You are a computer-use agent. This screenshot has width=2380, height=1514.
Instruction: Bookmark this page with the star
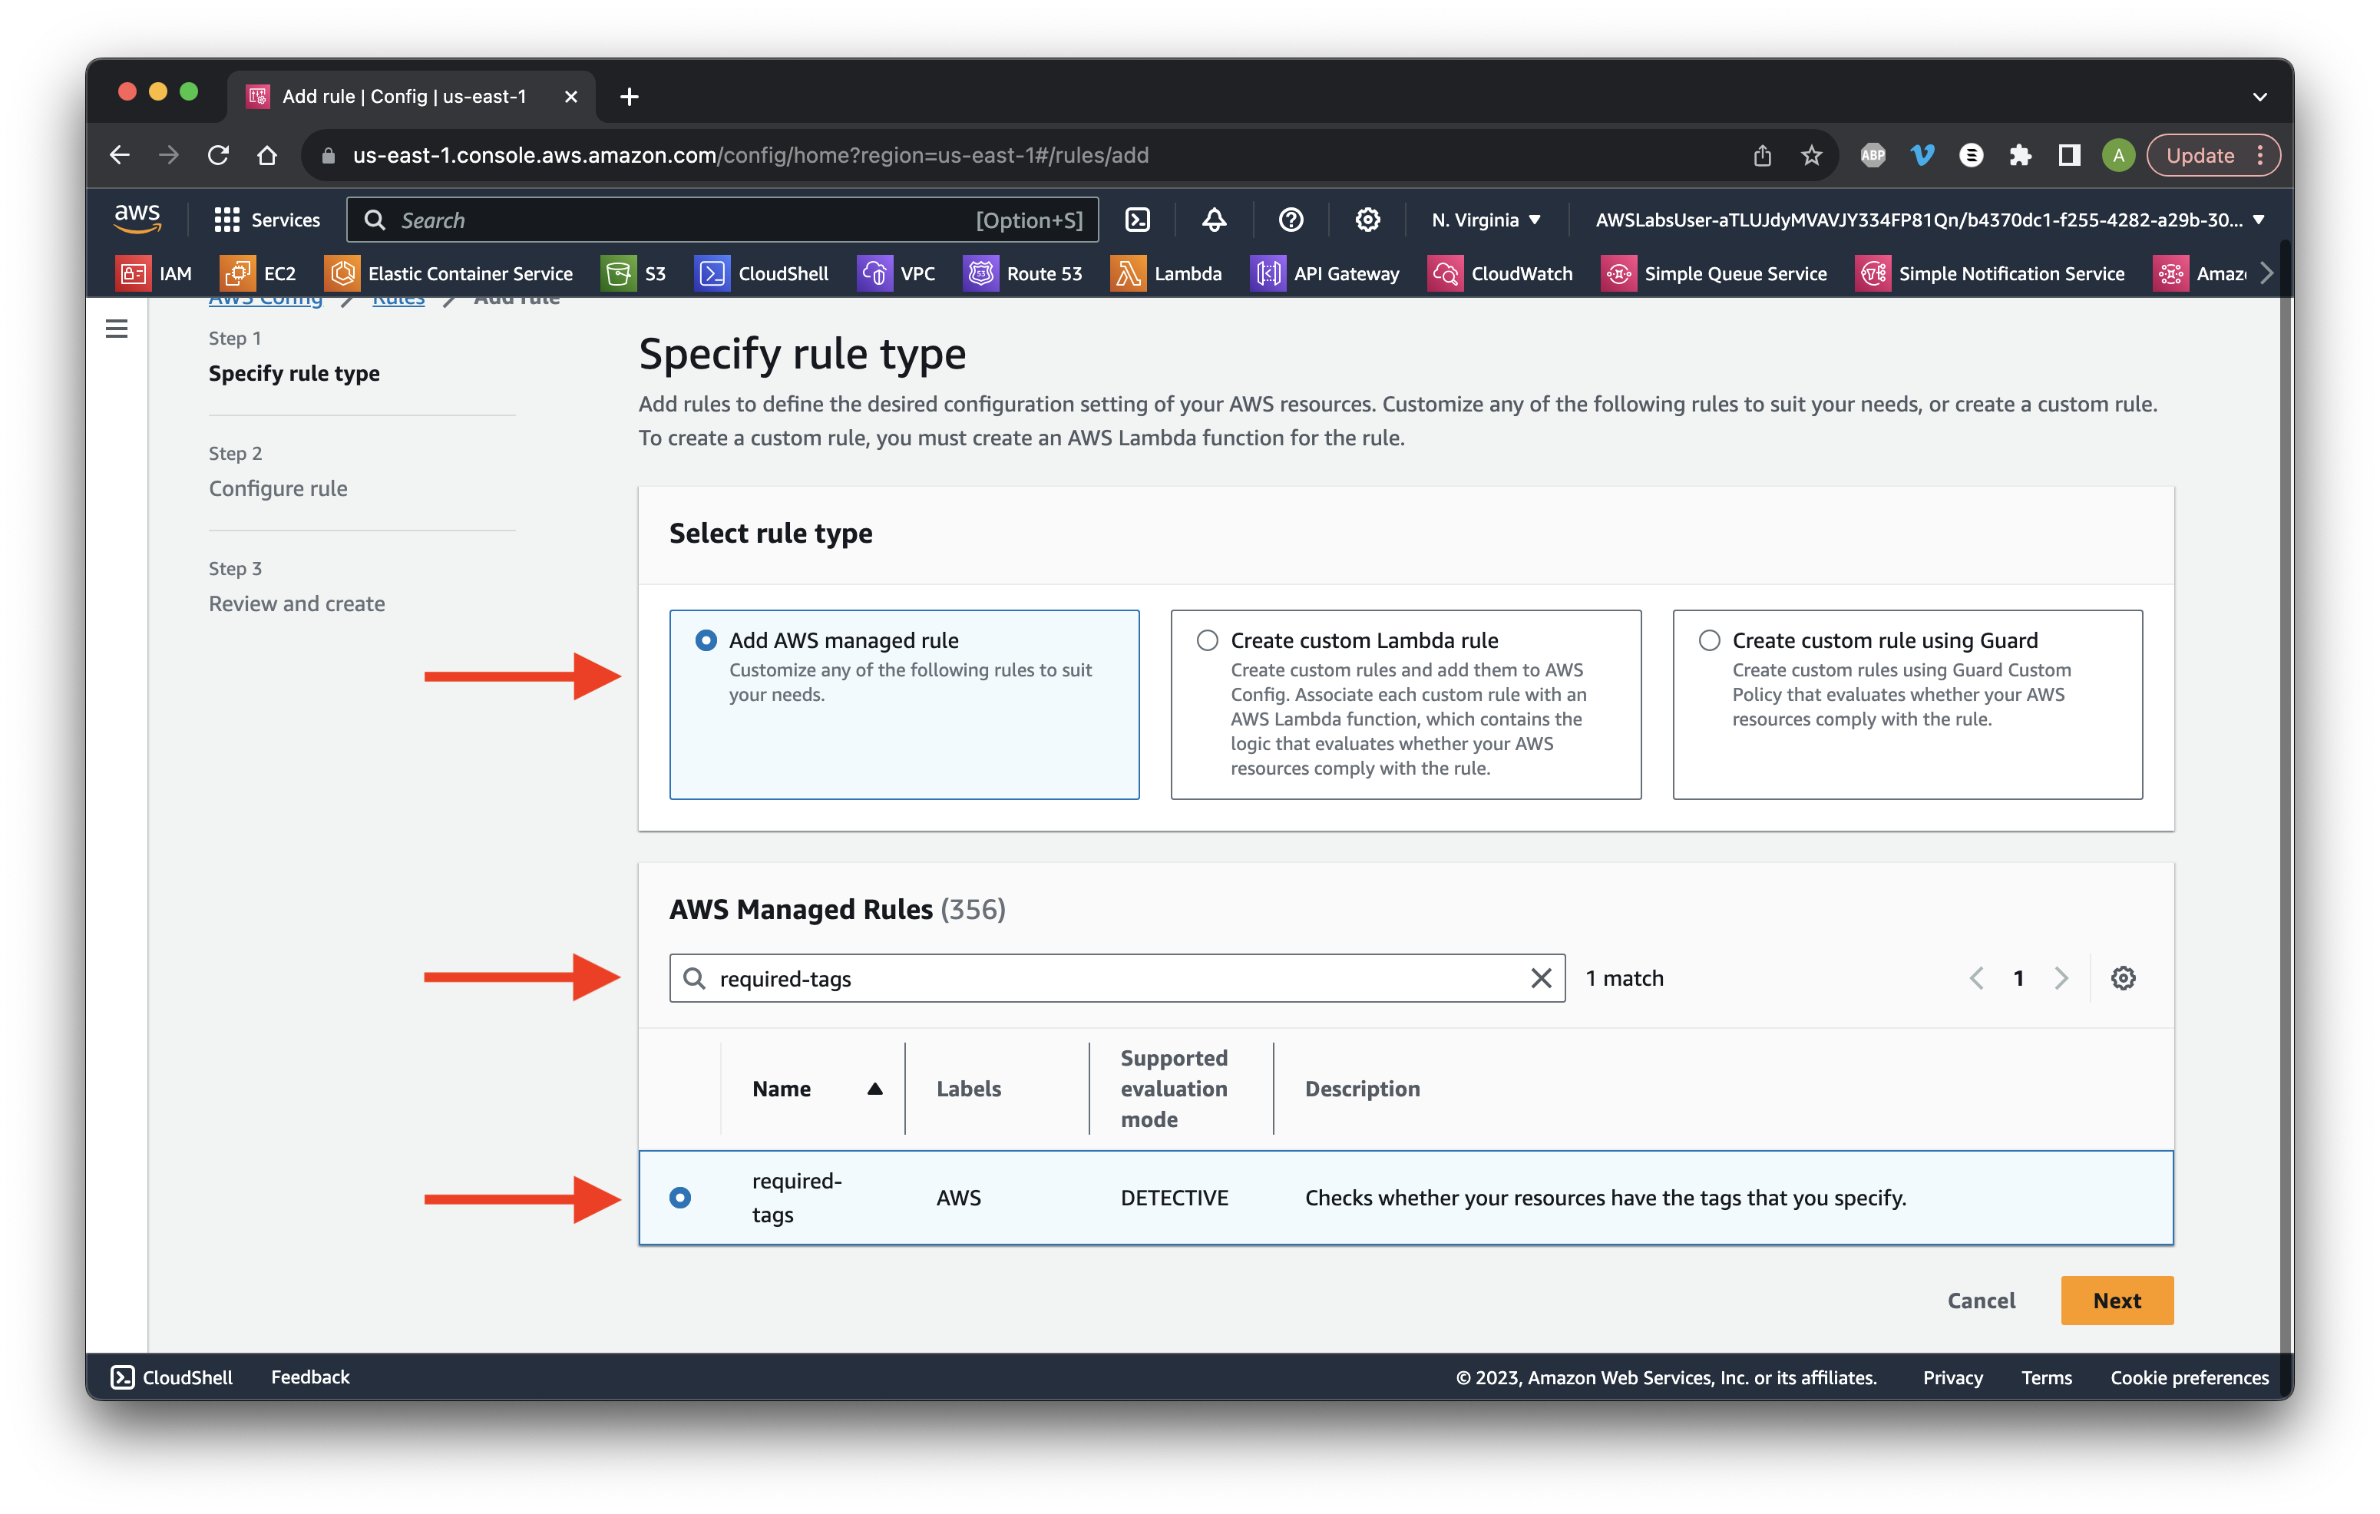[1810, 155]
